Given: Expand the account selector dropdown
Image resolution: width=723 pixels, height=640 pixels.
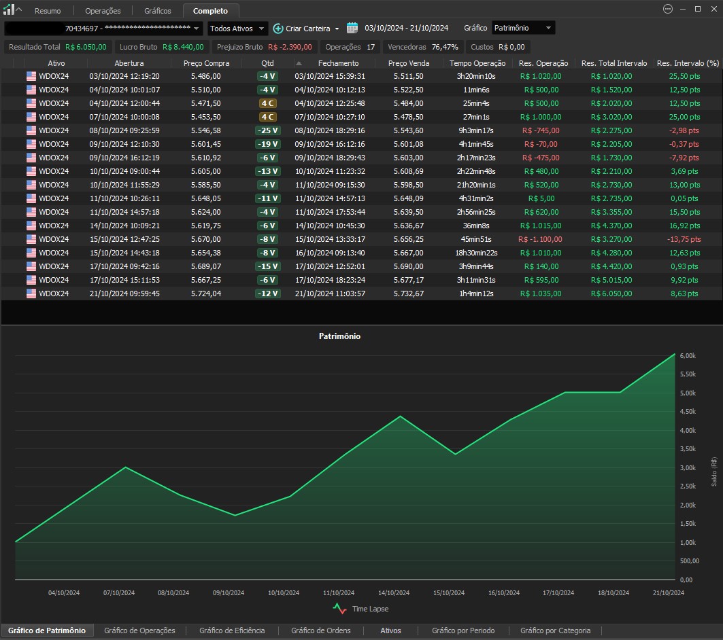Looking at the screenshot, I should coord(197,29).
